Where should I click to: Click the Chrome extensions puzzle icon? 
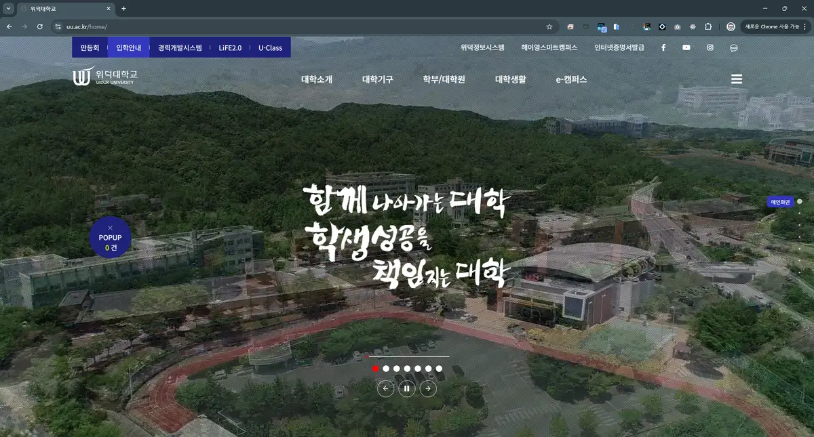tap(708, 26)
